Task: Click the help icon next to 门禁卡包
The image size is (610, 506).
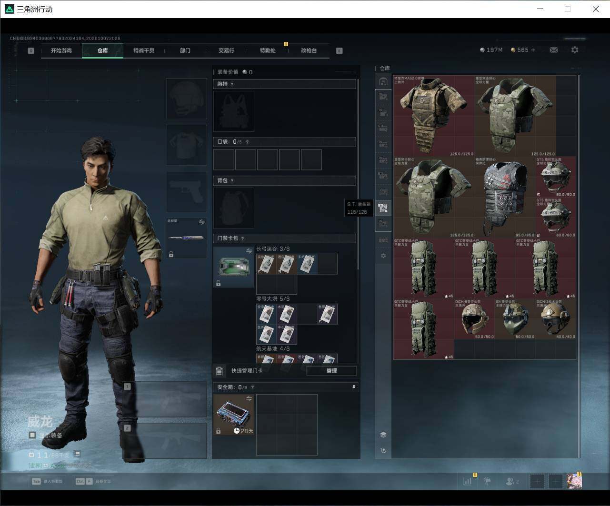Action: click(242, 238)
